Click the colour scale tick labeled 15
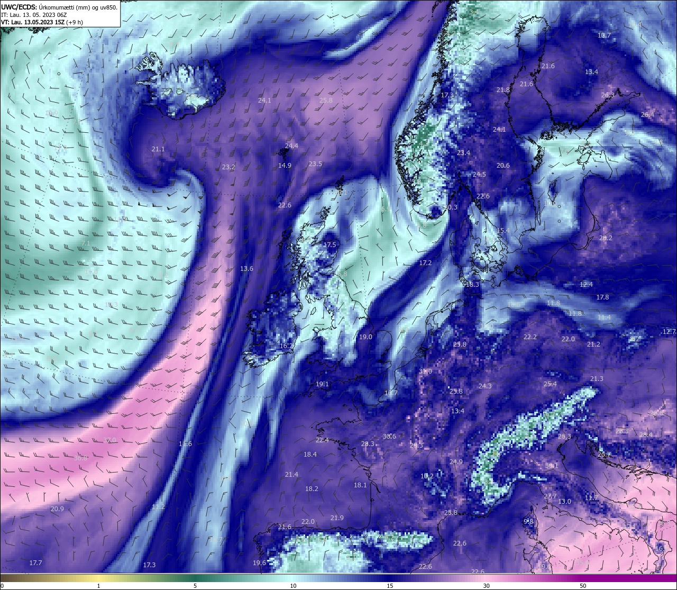This screenshot has width=677, height=590. pos(389,586)
